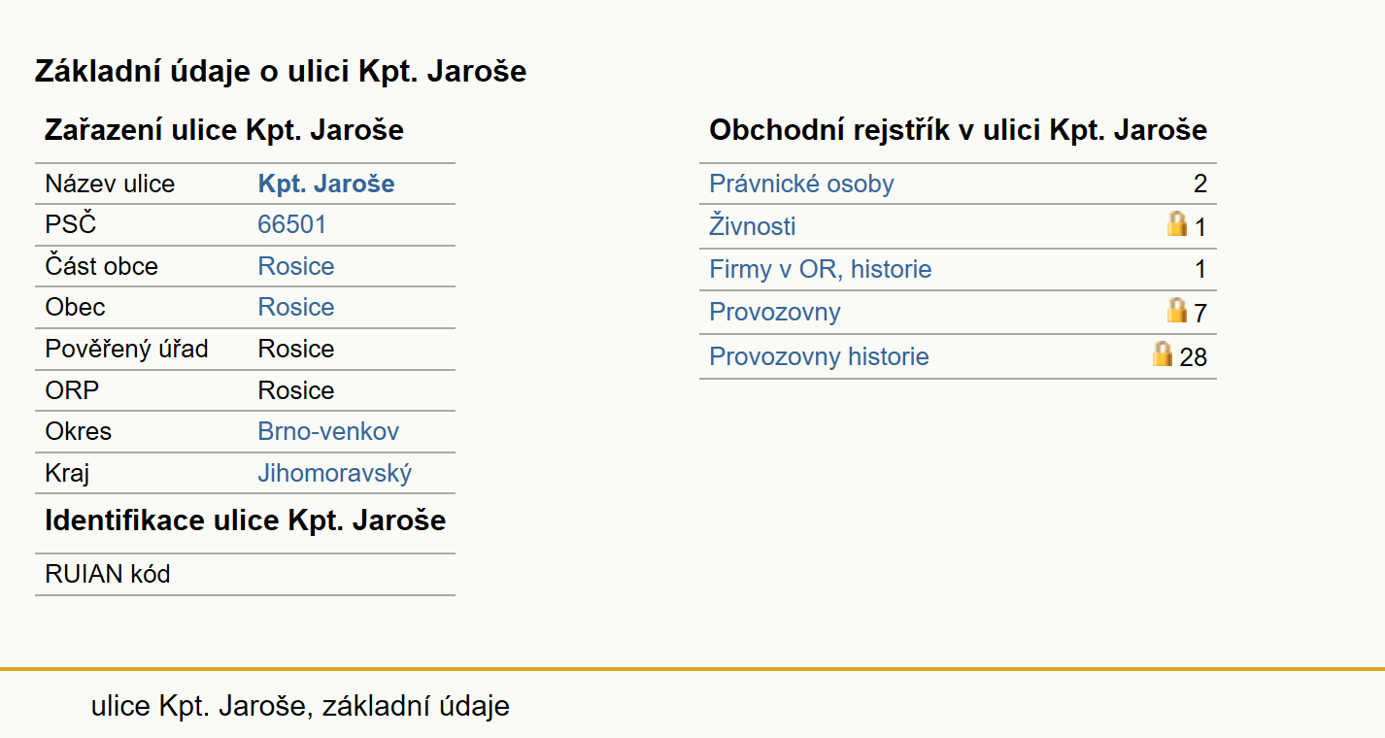Open Právnické osoby listing
Screen dimensions: 1385x738
pyautogui.click(x=801, y=184)
